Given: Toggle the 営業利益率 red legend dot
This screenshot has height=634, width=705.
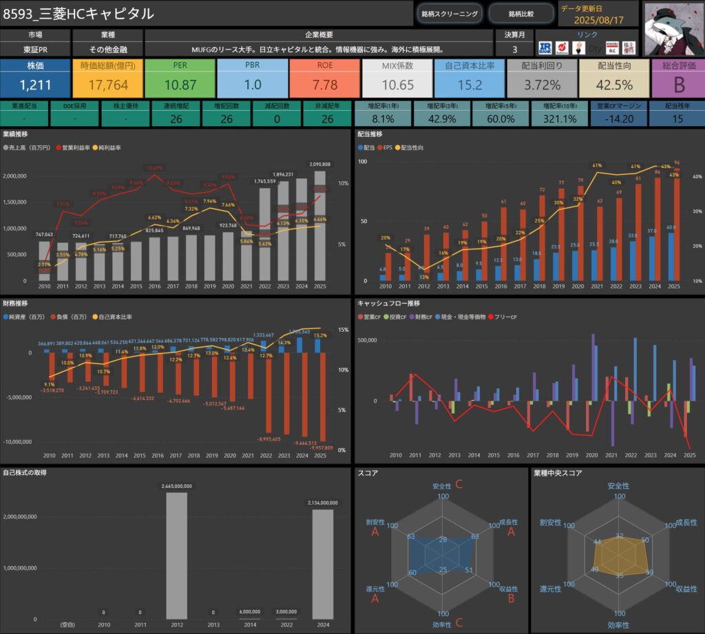Looking at the screenshot, I should point(59,147).
